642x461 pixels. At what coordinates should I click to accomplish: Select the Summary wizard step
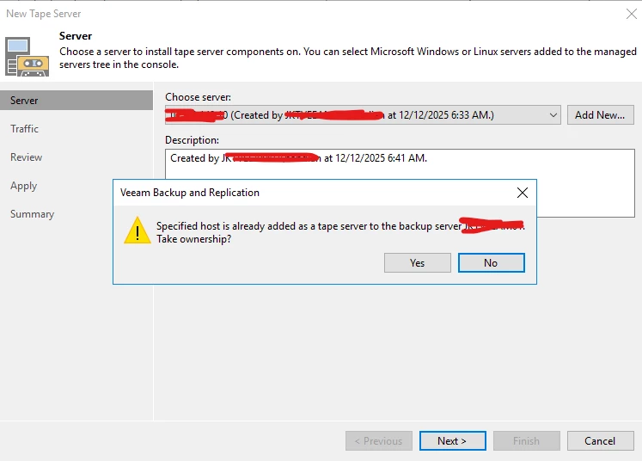(x=32, y=214)
